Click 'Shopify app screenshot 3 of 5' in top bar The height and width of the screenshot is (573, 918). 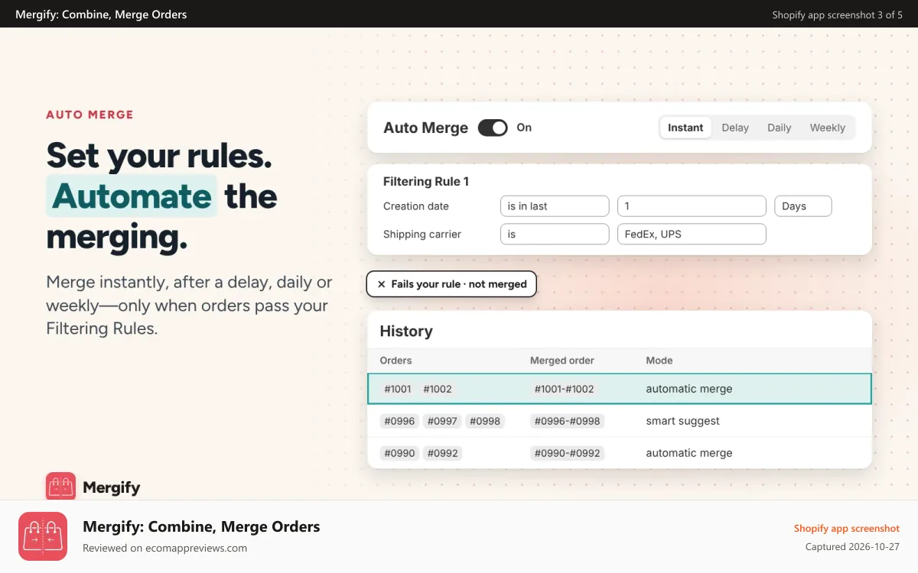[837, 15]
